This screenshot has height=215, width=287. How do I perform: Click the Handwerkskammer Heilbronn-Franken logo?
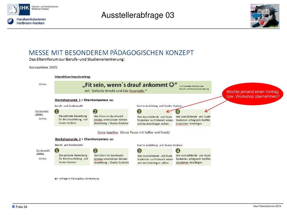point(27,21)
